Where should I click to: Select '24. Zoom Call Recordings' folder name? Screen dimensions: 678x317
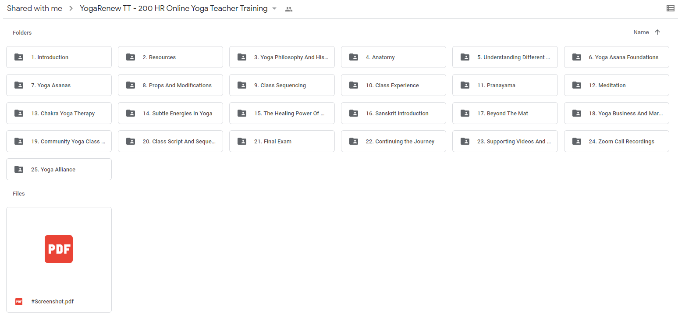tap(621, 142)
